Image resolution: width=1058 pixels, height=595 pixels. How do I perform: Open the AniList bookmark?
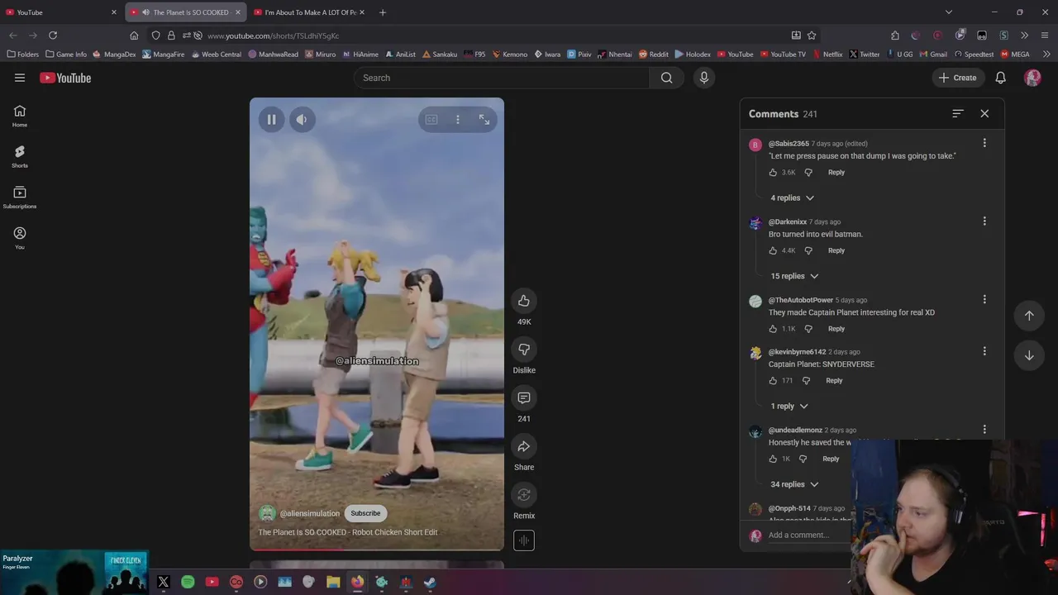(400, 55)
